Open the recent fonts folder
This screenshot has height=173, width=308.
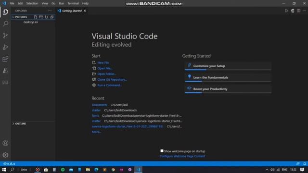pyautogui.click(x=95, y=116)
